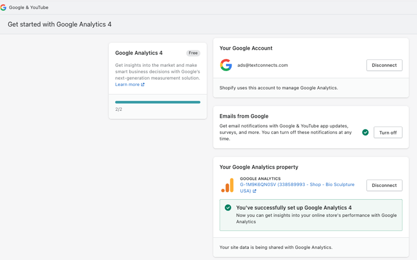Disconnect the ads@textconnects.com Google account
The width and height of the screenshot is (417, 260).
point(384,65)
